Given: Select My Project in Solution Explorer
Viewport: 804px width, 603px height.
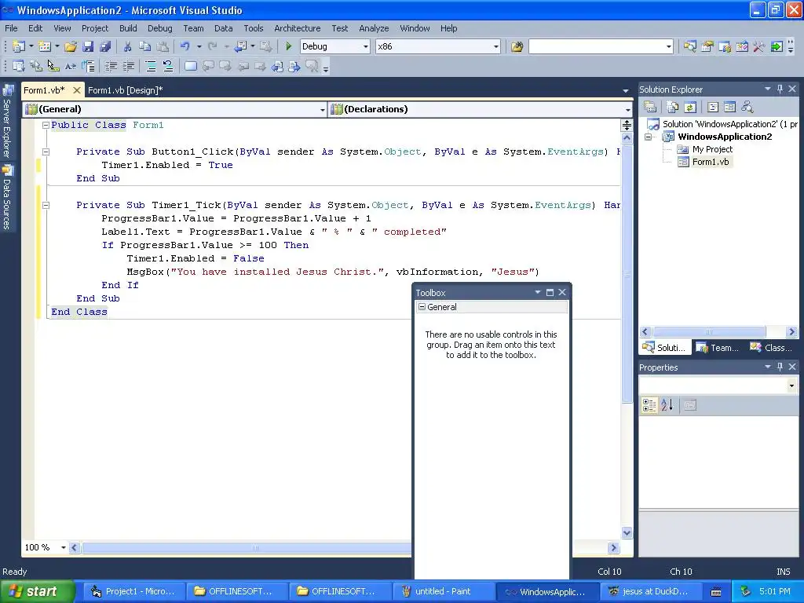Looking at the screenshot, I should click(712, 149).
